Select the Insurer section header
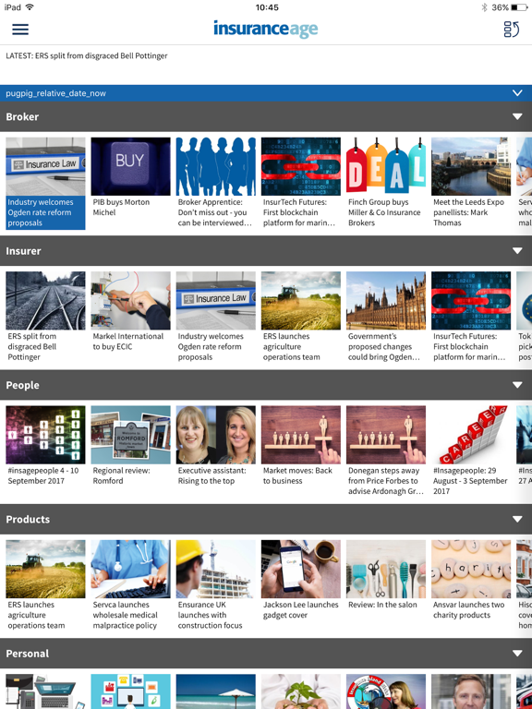Viewport: 532px width, 709px height. [266, 251]
